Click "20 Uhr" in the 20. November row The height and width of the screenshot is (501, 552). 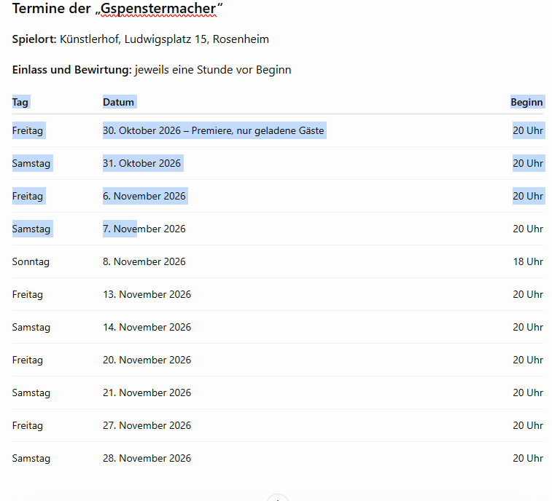[x=528, y=360]
